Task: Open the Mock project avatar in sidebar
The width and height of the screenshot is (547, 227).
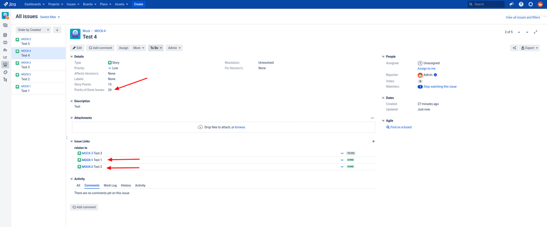Action: [5, 16]
